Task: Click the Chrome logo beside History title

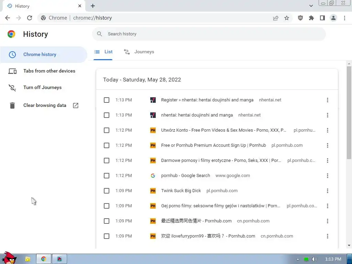Action: point(11,34)
